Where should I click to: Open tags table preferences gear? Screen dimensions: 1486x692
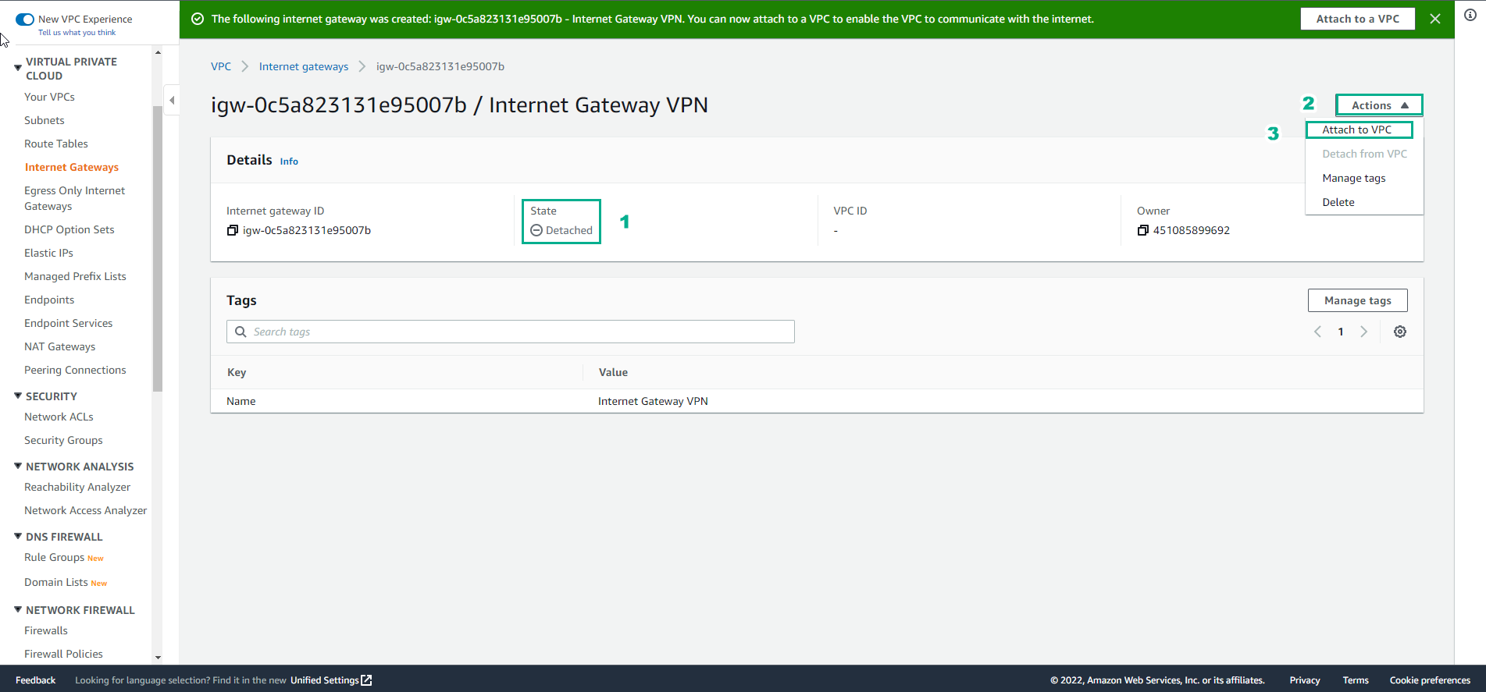point(1400,332)
